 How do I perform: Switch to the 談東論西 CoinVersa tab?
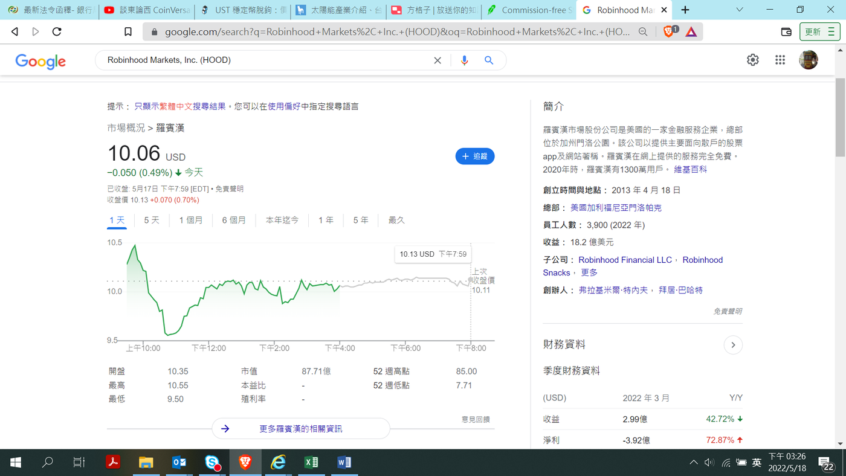point(147,10)
